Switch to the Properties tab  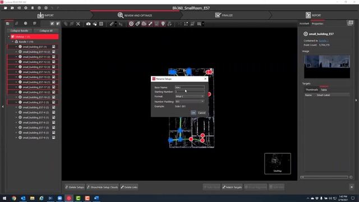pos(317,24)
